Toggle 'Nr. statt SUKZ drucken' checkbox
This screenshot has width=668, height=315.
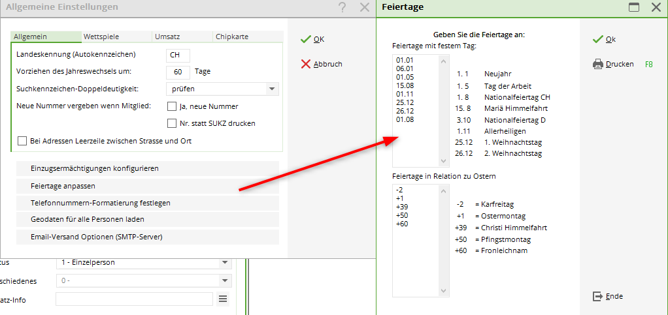[172, 123]
